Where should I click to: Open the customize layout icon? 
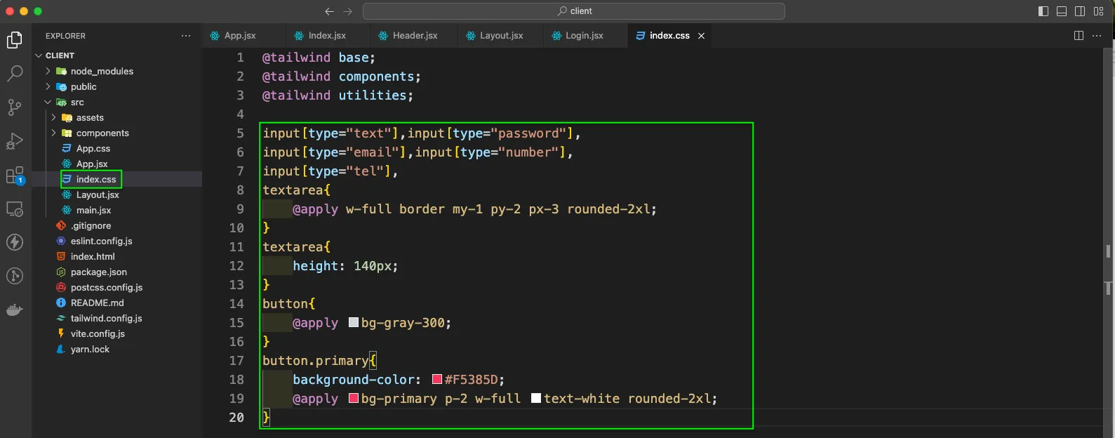coord(1099,11)
